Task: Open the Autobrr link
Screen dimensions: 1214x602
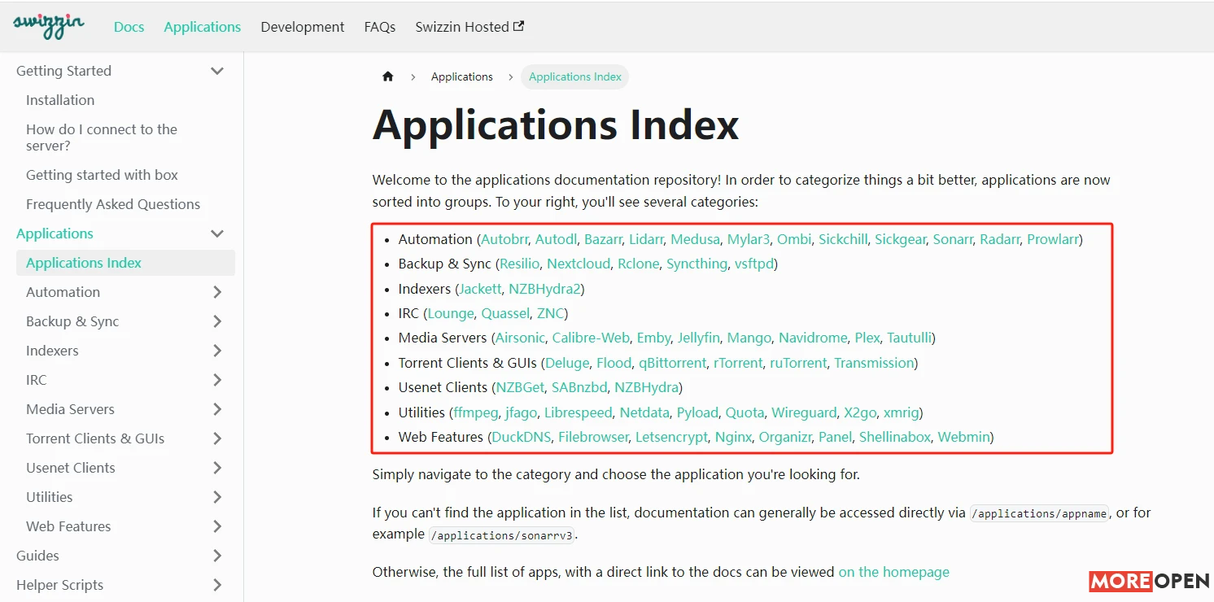Action: (x=504, y=239)
